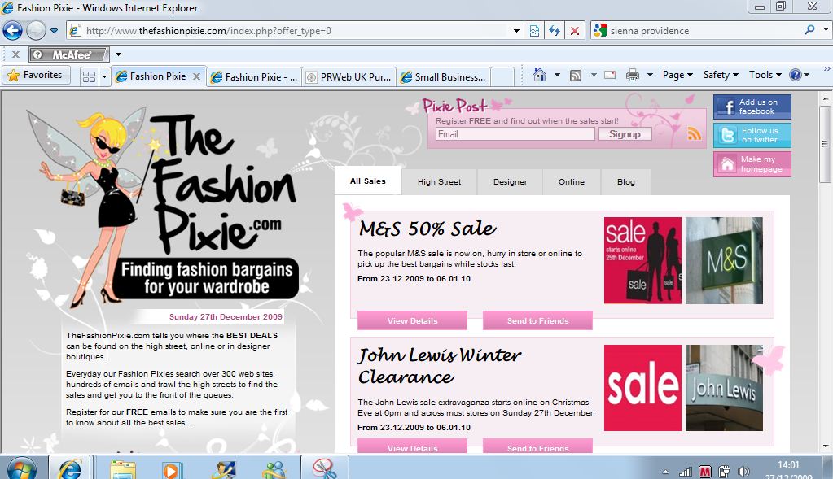Click the John Lewis storefront thumbnail
This screenshot has height=479, width=833.
pyautogui.click(x=724, y=388)
